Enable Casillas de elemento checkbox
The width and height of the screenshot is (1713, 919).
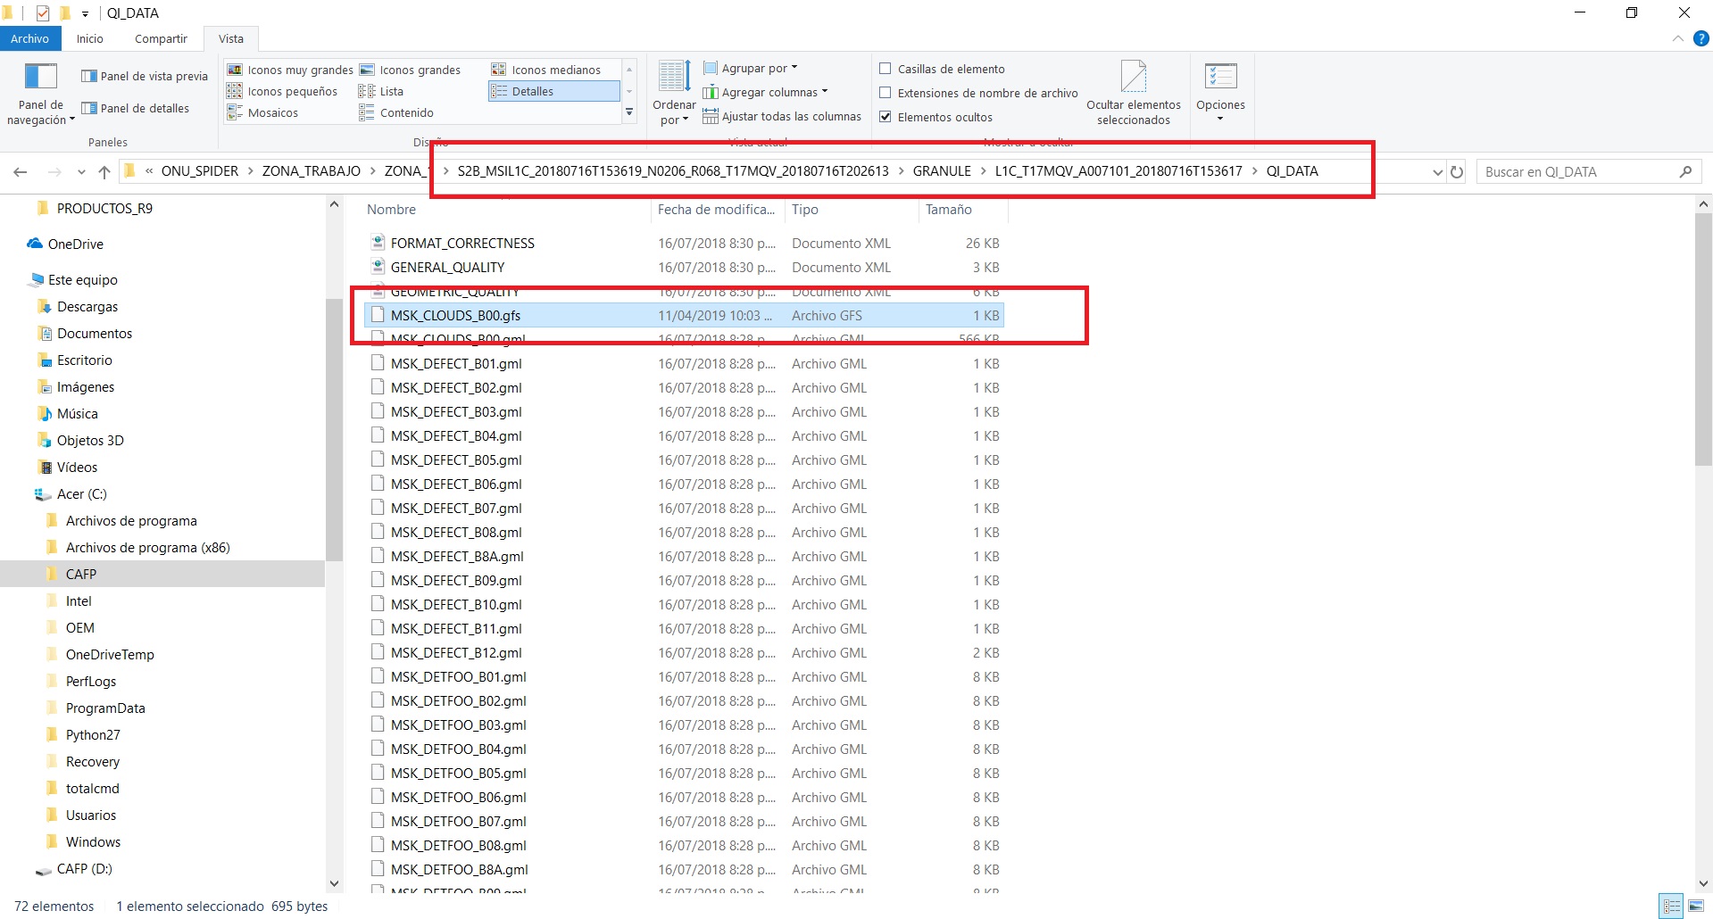point(886,69)
